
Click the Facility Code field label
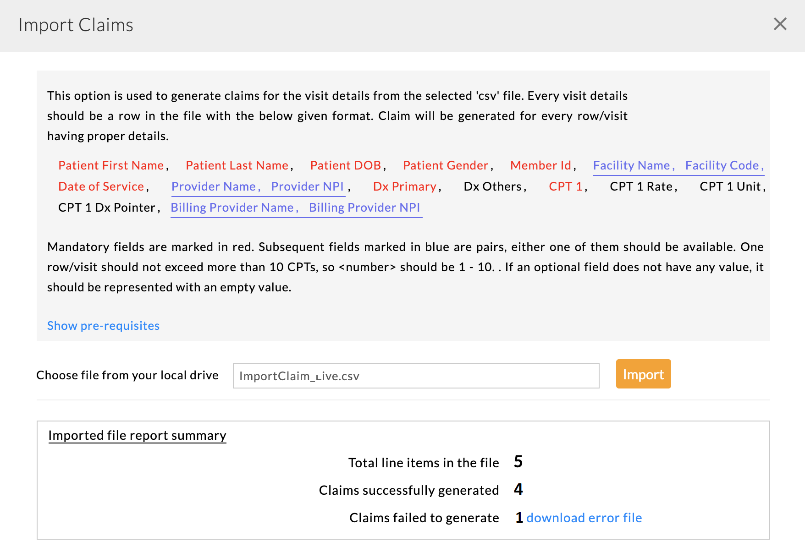coord(722,165)
